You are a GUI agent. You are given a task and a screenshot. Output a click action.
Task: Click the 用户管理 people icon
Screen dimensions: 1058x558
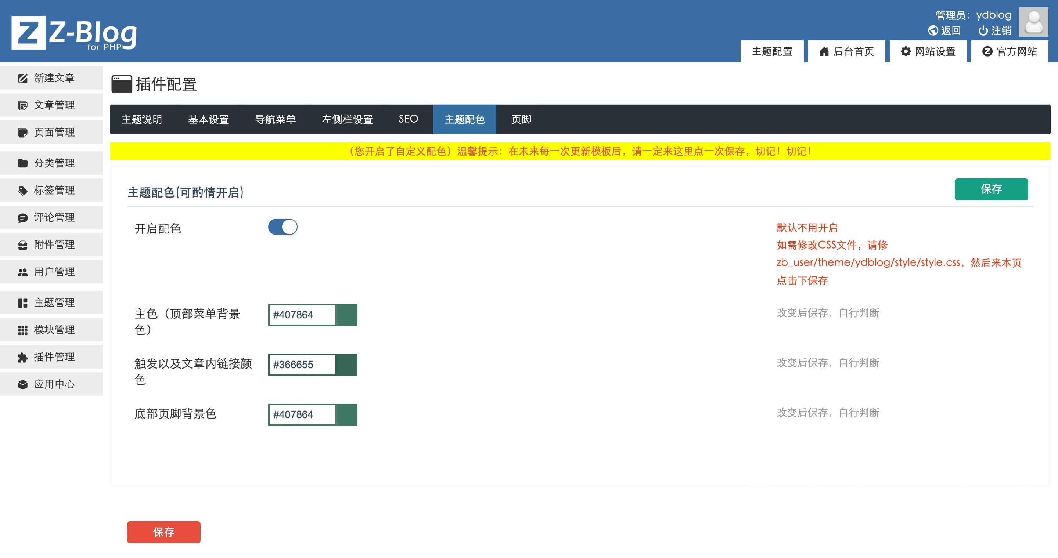22,272
